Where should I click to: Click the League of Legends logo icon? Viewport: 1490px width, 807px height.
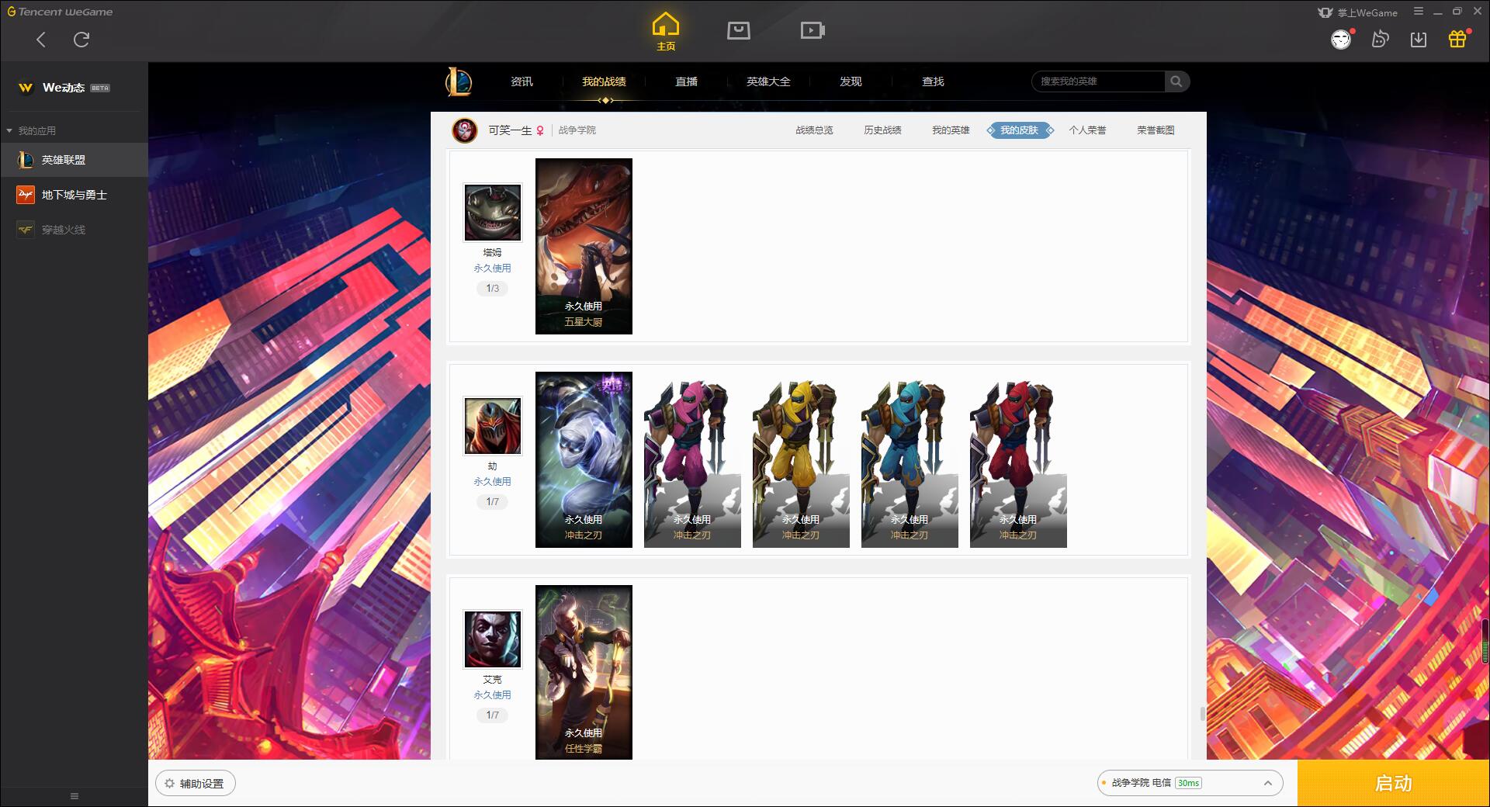pos(459,81)
